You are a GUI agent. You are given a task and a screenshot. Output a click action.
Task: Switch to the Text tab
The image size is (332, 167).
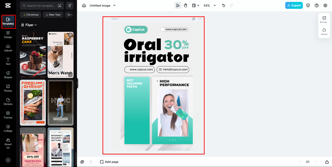[8, 61]
